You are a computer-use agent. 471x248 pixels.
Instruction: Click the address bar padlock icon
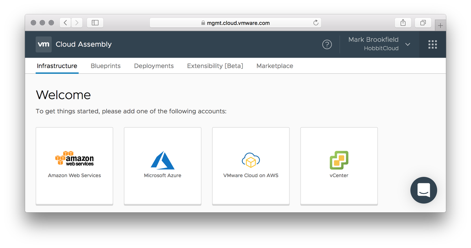[203, 23]
